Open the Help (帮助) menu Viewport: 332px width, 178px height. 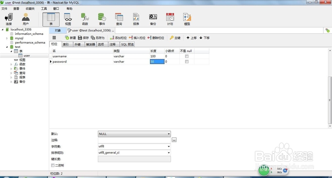[x=69, y=9]
